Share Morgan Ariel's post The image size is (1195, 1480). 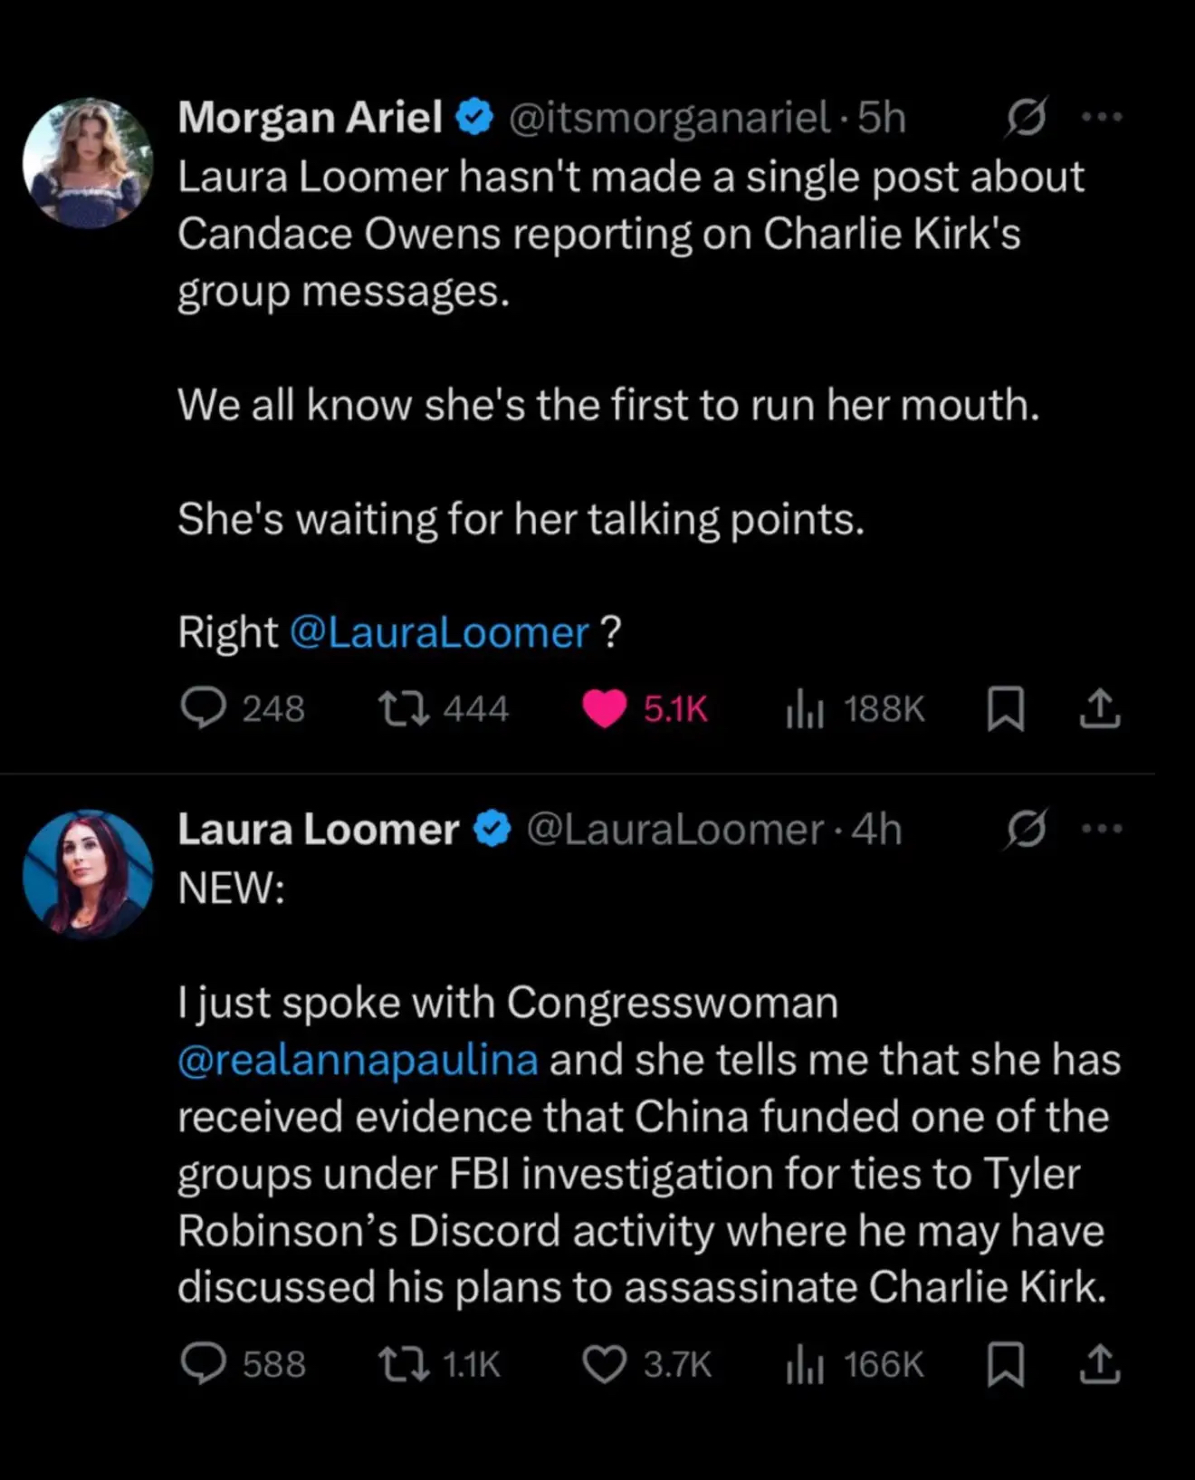pos(1100,708)
